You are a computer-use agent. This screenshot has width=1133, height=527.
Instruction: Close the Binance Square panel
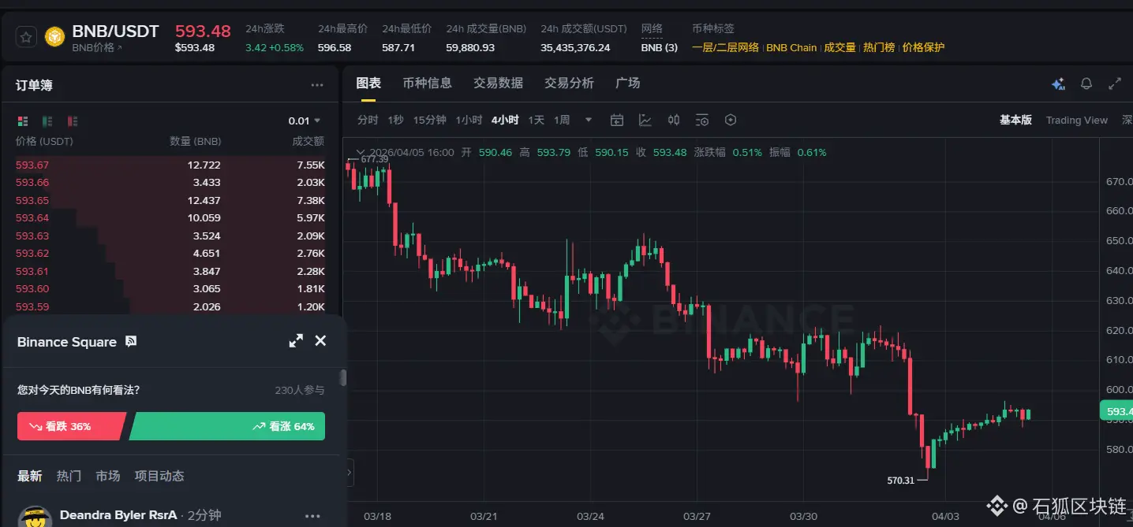pos(320,340)
